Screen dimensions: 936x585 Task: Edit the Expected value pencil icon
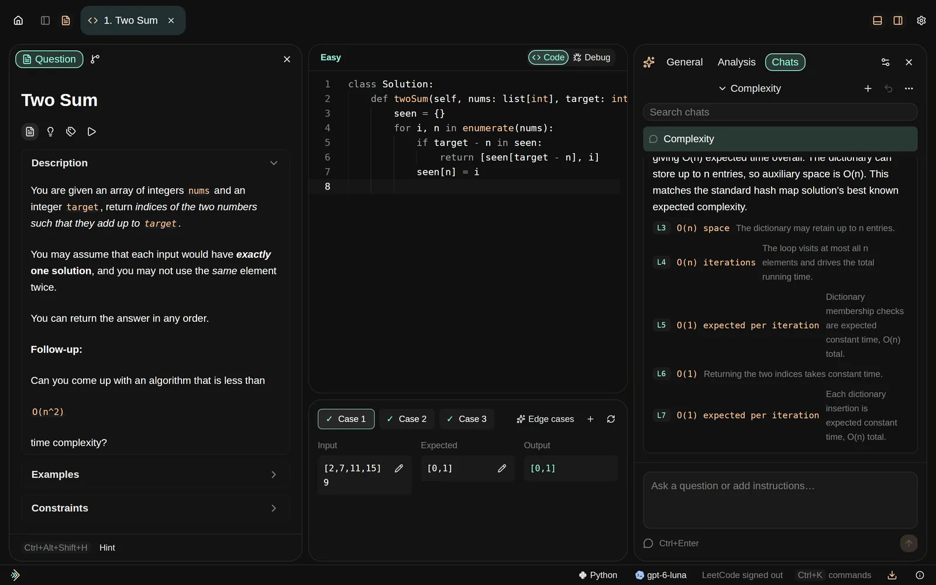coord(502,468)
